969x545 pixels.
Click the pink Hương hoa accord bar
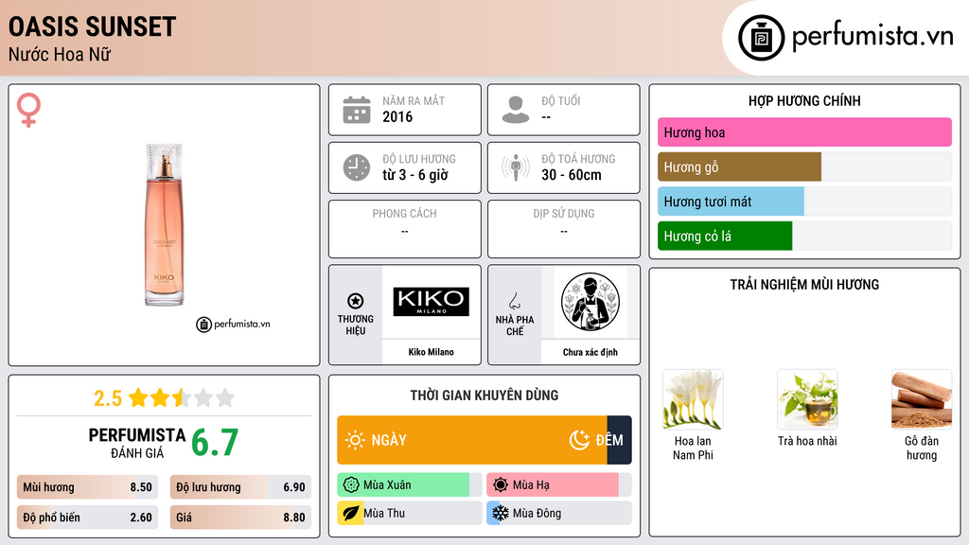(804, 132)
